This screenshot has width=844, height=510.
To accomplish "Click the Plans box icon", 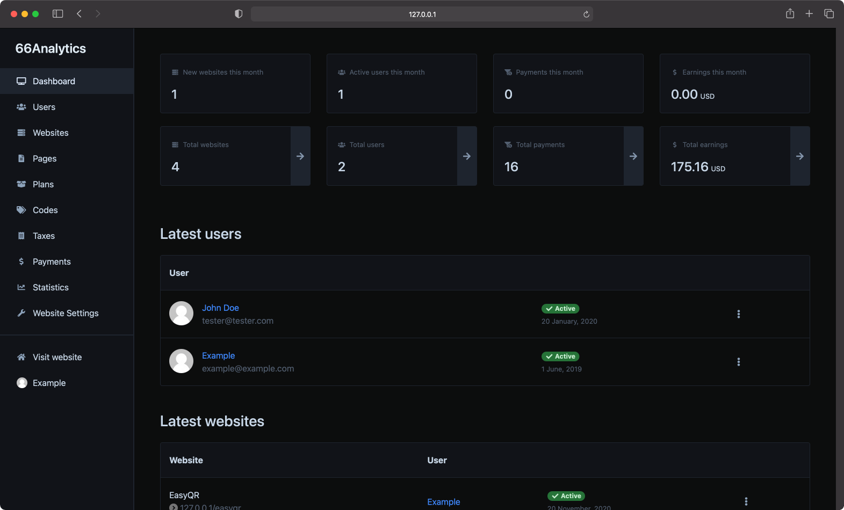I will point(21,184).
